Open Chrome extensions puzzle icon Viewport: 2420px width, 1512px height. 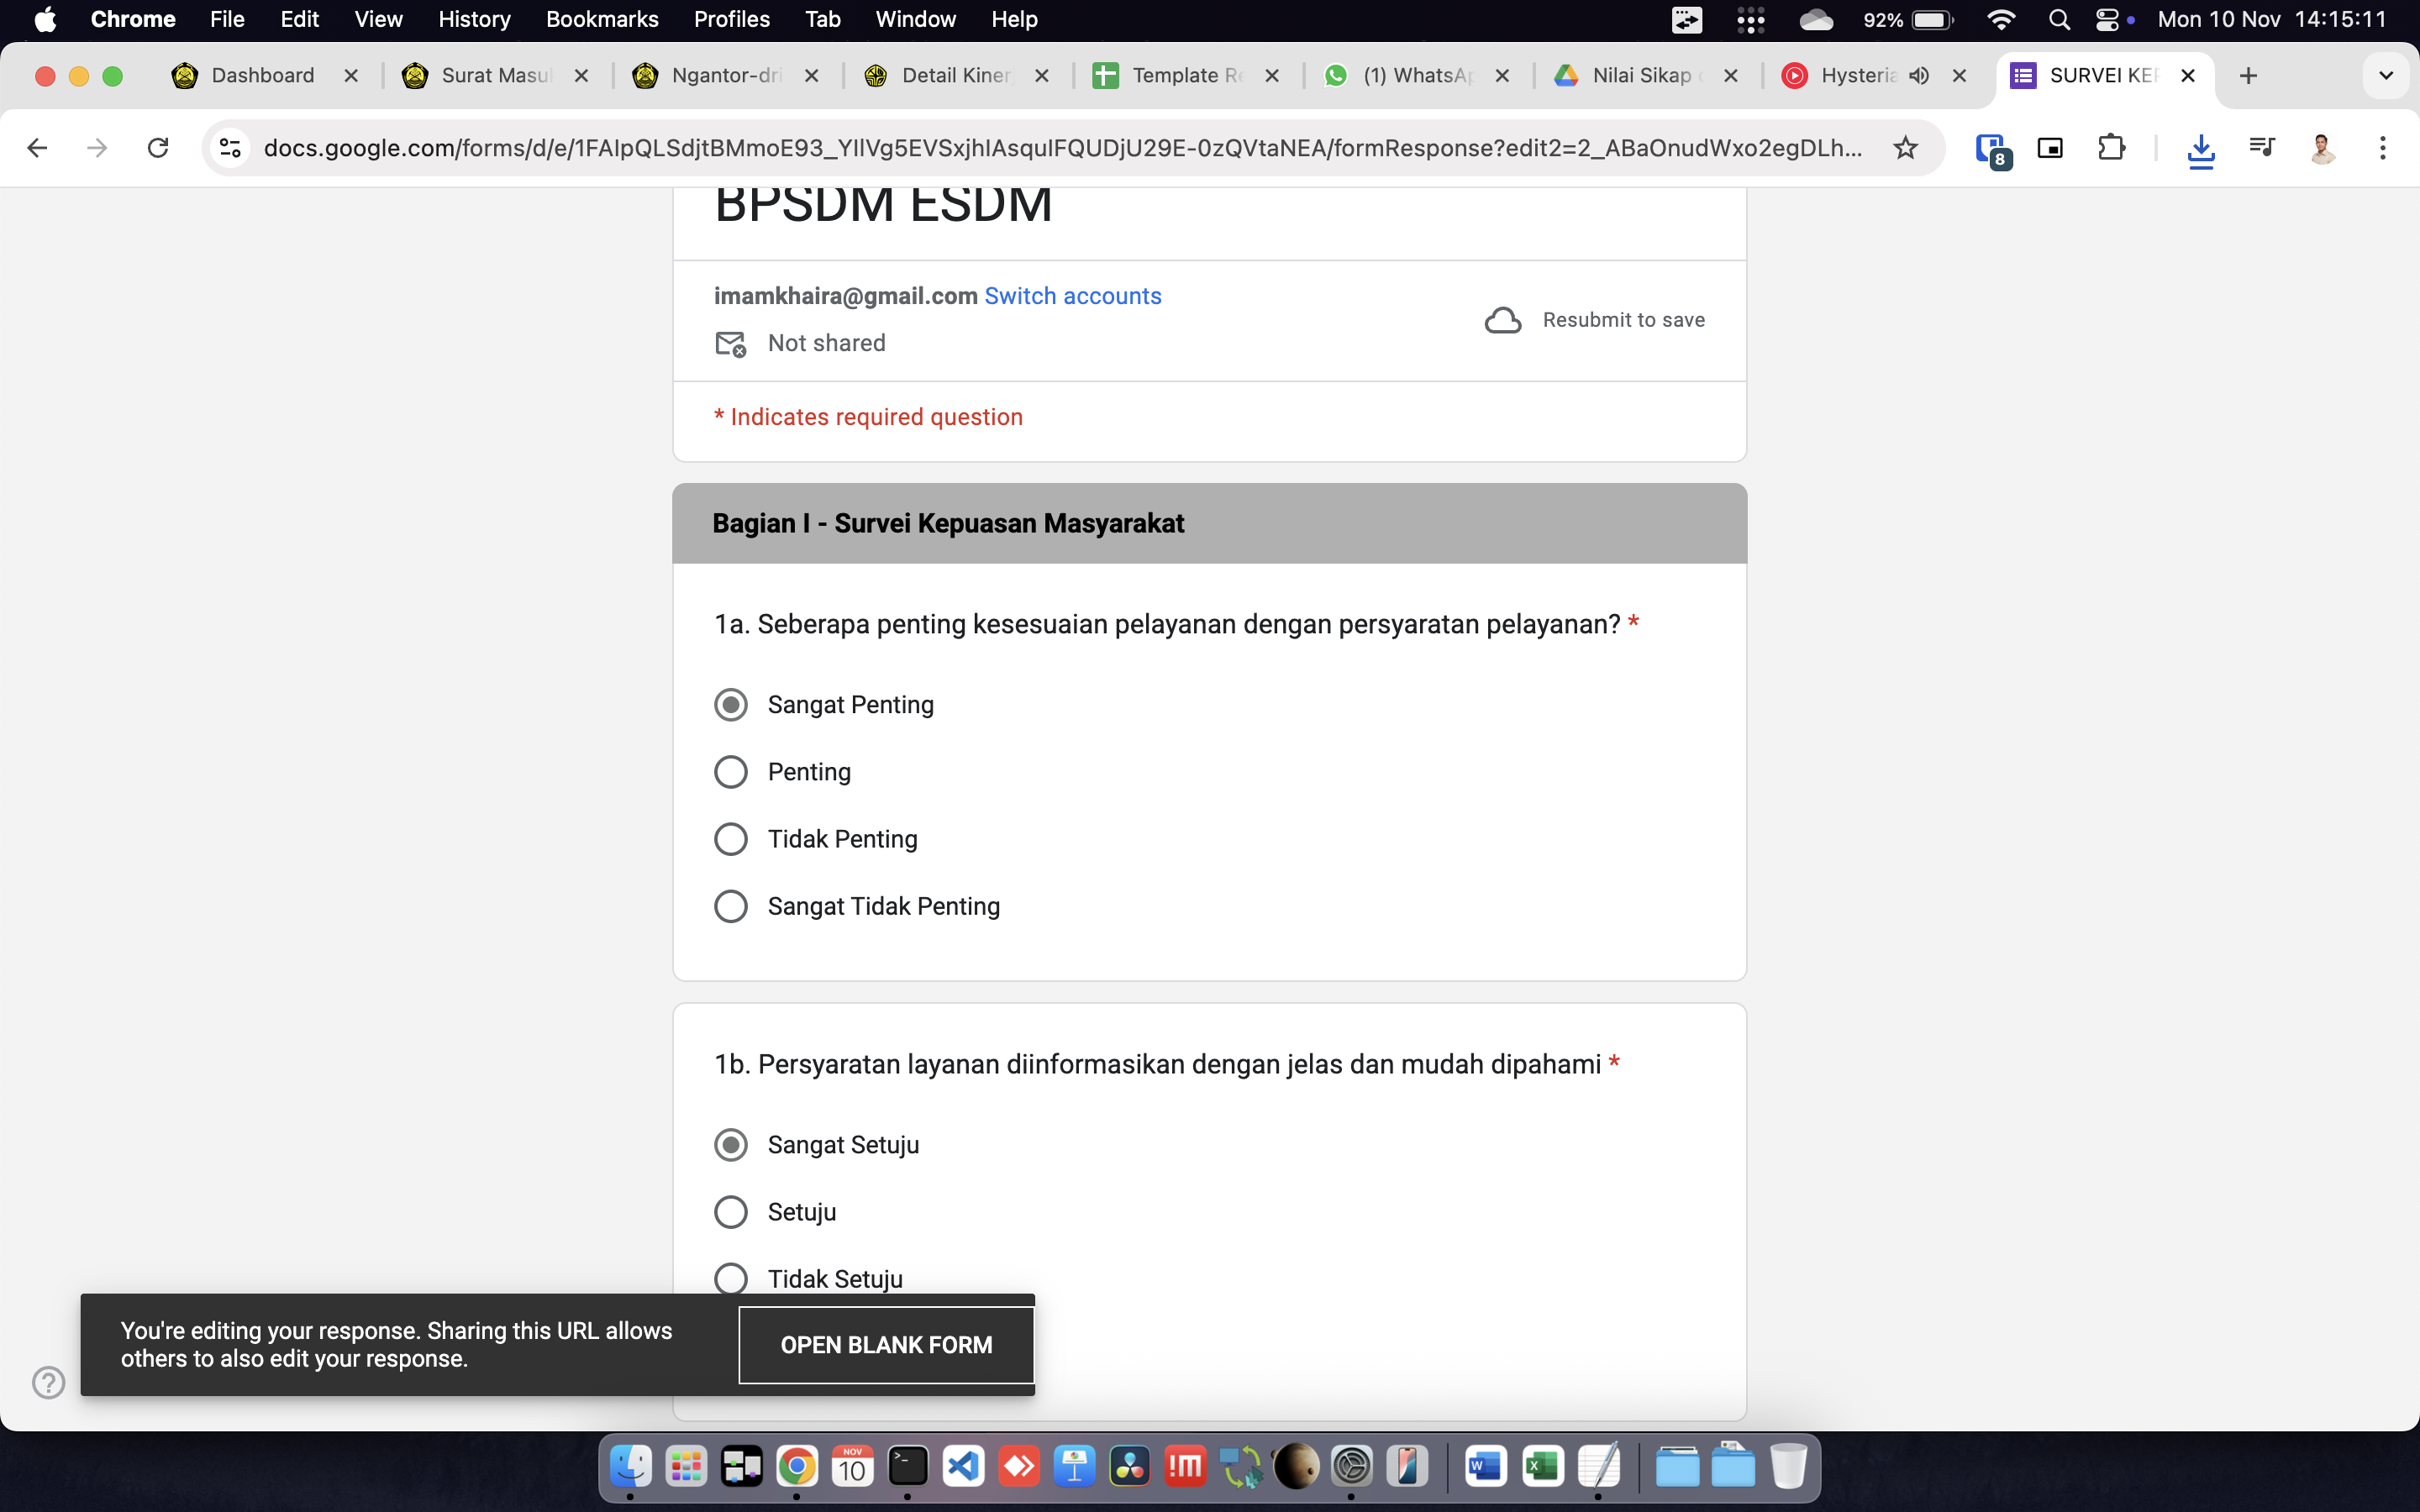pos(2110,148)
